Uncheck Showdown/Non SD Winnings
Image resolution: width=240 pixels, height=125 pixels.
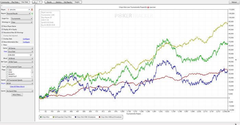(2, 33)
